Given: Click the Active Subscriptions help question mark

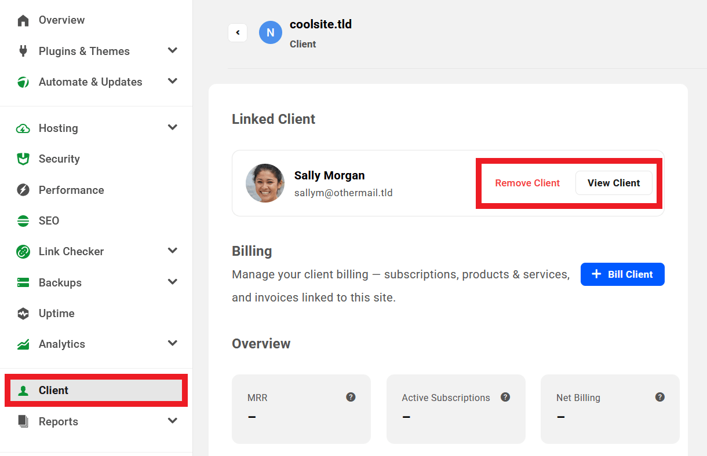Looking at the screenshot, I should 505,397.
